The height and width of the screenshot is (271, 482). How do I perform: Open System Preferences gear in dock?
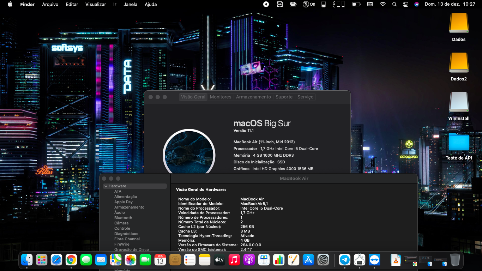(x=323, y=260)
